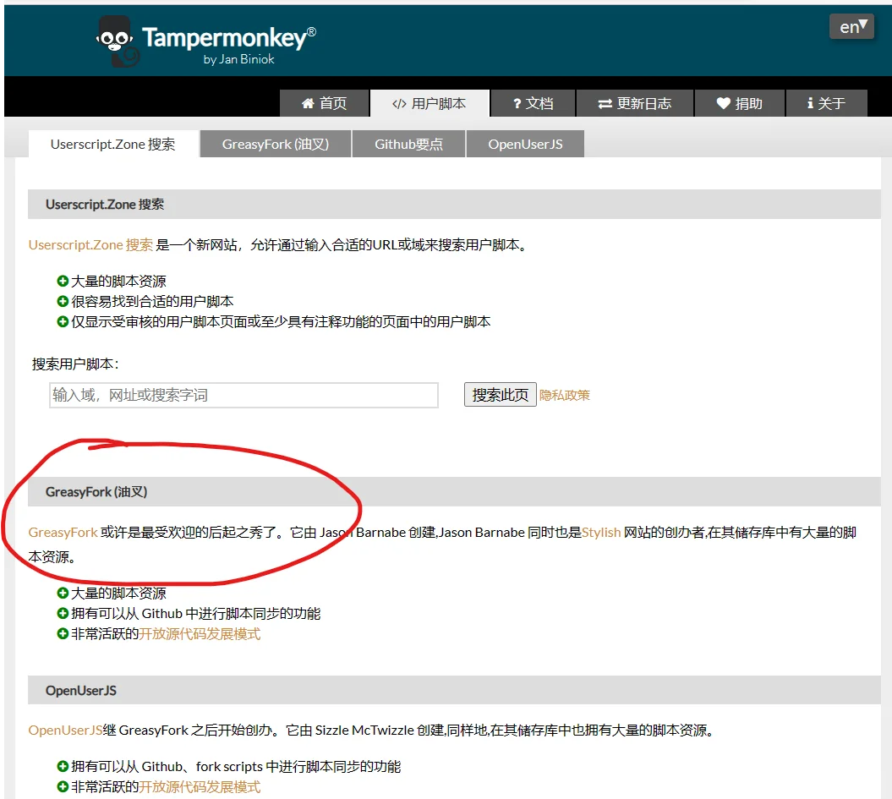Select the Userscript.Zone 搜索 sub-tab
Image resolution: width=892 pixels, height=799 pixels.
[113, 144]
